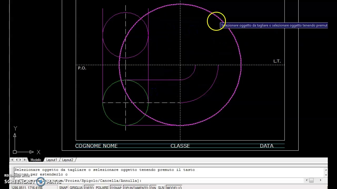Click the COGNOME NOME title block text
Screen dimensions: 337x189
coord(96,146)
